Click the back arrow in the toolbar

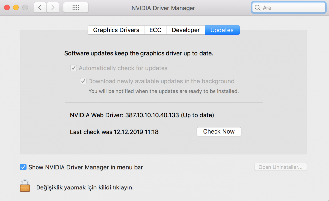coord(40,8)
